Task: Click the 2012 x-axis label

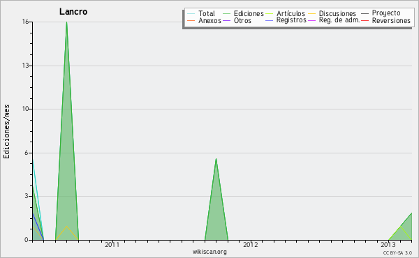Action: (x=251, y=244)
